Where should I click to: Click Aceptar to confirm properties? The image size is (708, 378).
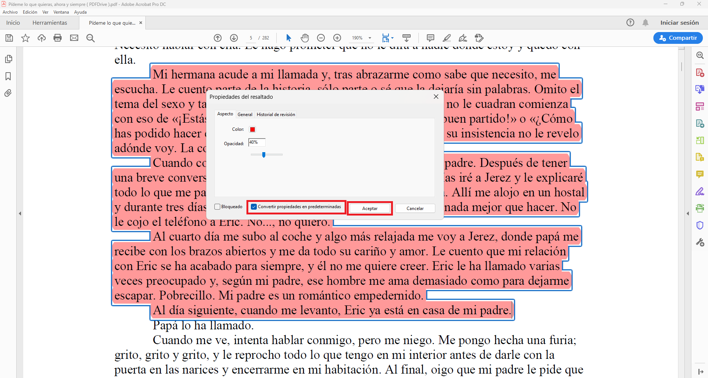click(370, 209)
